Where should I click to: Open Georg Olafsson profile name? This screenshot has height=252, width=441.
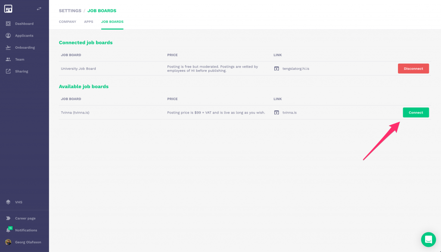28,242
